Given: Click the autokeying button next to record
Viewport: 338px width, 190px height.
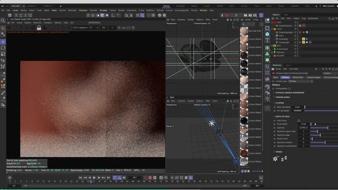Looking at the screenshot, I should click(x=155, y=178).
